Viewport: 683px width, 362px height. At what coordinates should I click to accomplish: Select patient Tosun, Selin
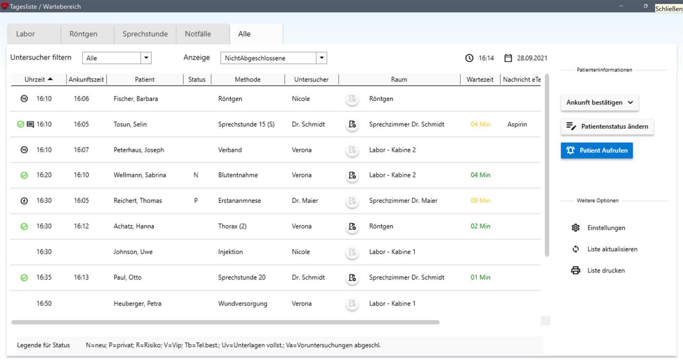(130, 124)
